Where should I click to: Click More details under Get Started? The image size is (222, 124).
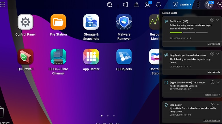point(213,44)
